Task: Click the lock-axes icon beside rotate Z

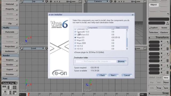Action: click(168, 61)
